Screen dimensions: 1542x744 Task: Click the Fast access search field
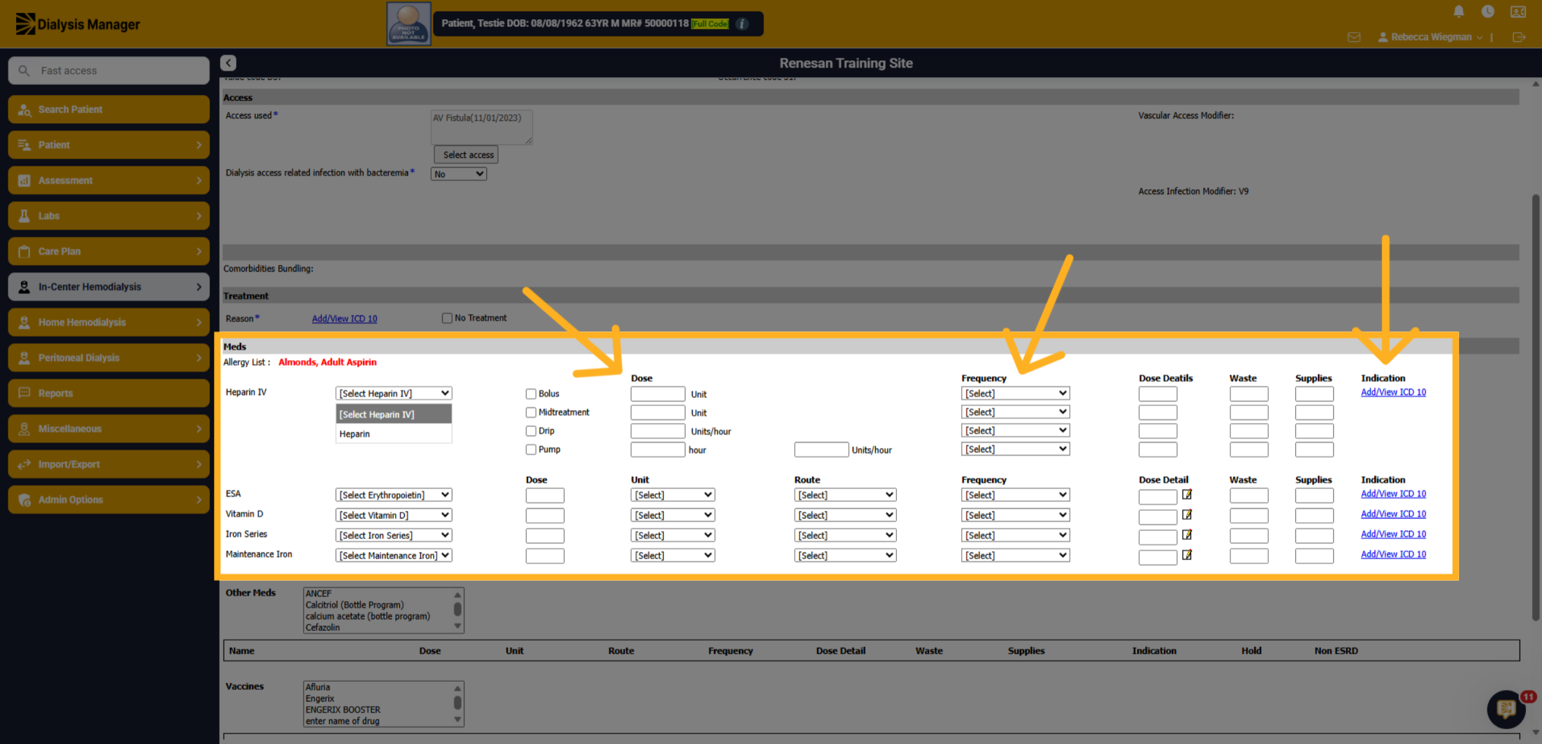[109, 71]
